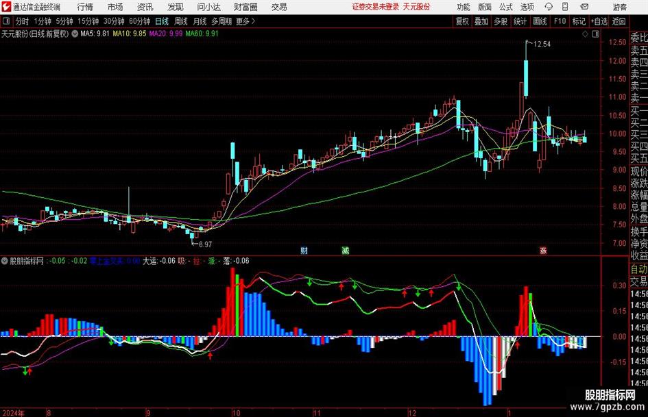Open the 问小达 menu

pos(208,7)
